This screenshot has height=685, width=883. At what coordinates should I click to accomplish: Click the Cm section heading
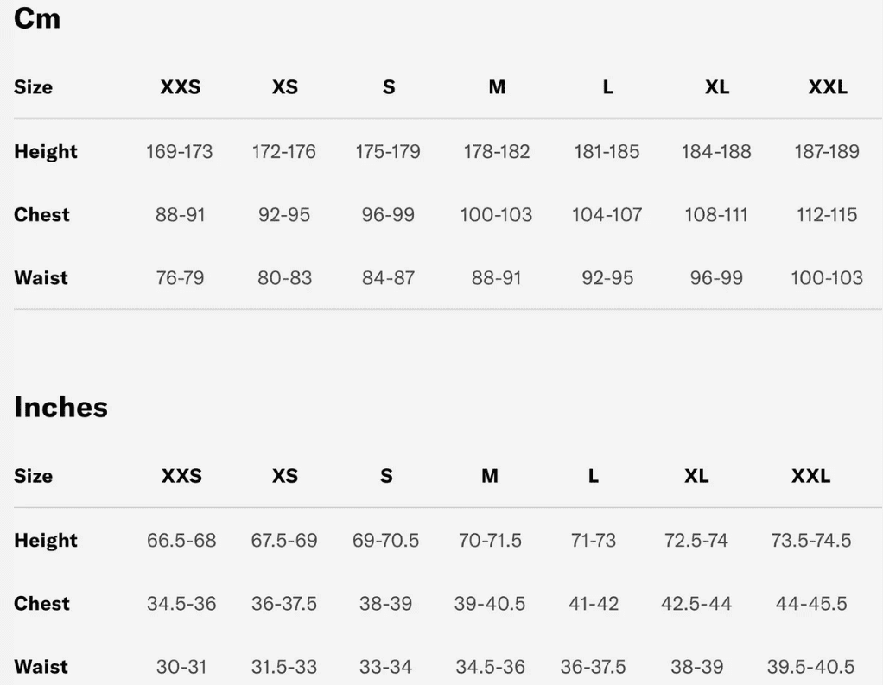(37, 18)
